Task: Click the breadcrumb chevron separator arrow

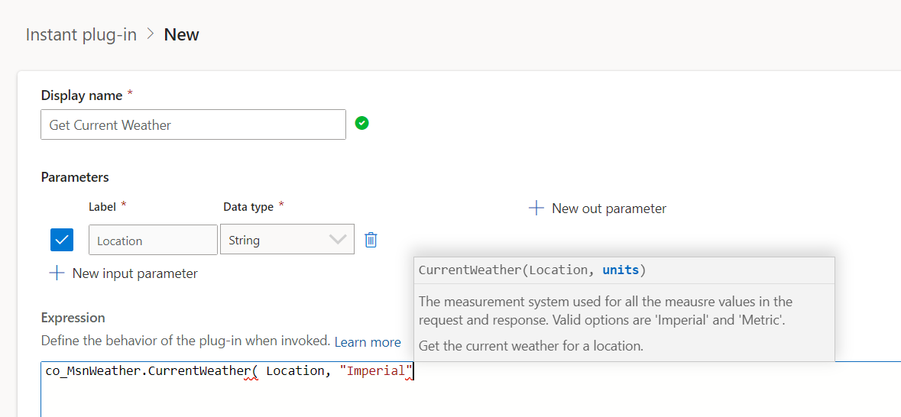Action: click(150, 34)
